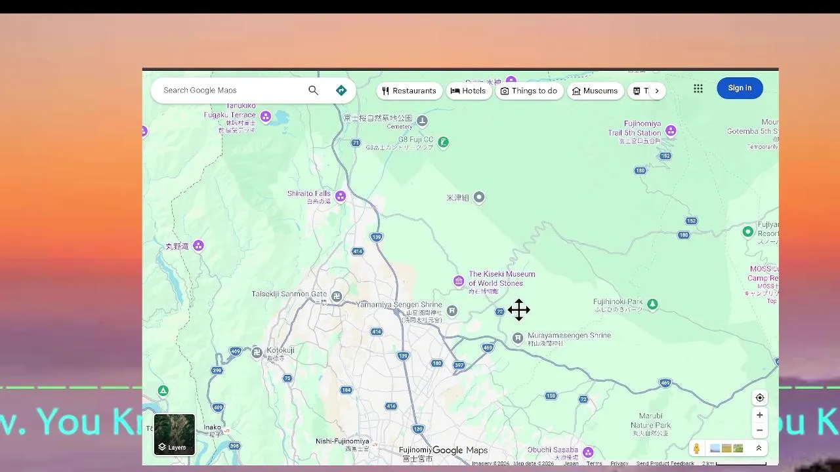Click the search magnifier icon

tap(313, 90)
